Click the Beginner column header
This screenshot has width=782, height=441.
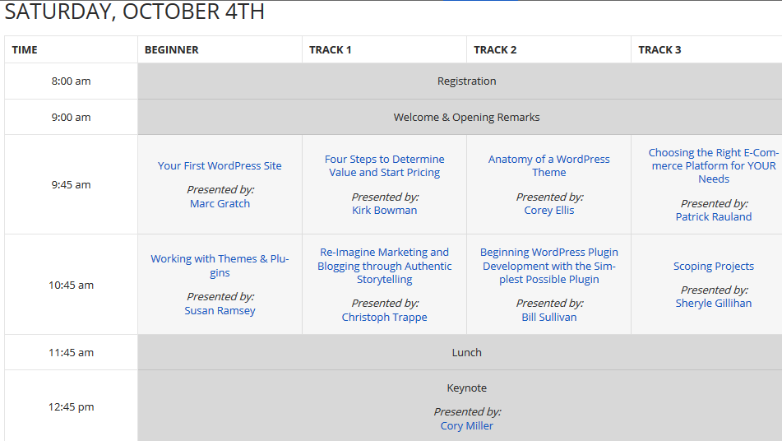[x=172, y=49]
